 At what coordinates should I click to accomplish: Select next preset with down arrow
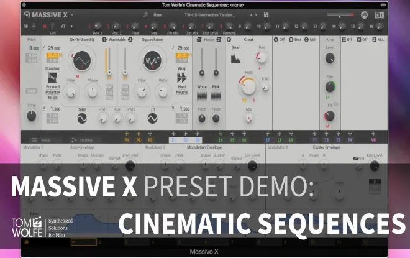point(256,15)
